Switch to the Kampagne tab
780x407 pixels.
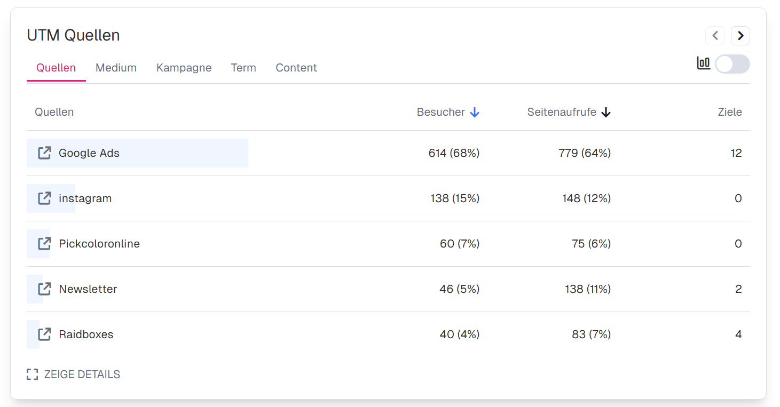(x=184, y=68)
